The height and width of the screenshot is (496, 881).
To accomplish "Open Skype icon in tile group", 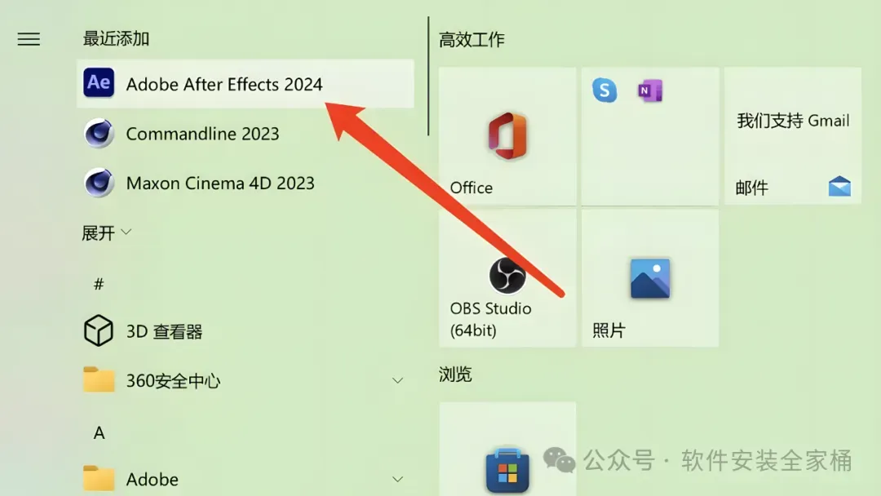I will [x=604, y=91].
